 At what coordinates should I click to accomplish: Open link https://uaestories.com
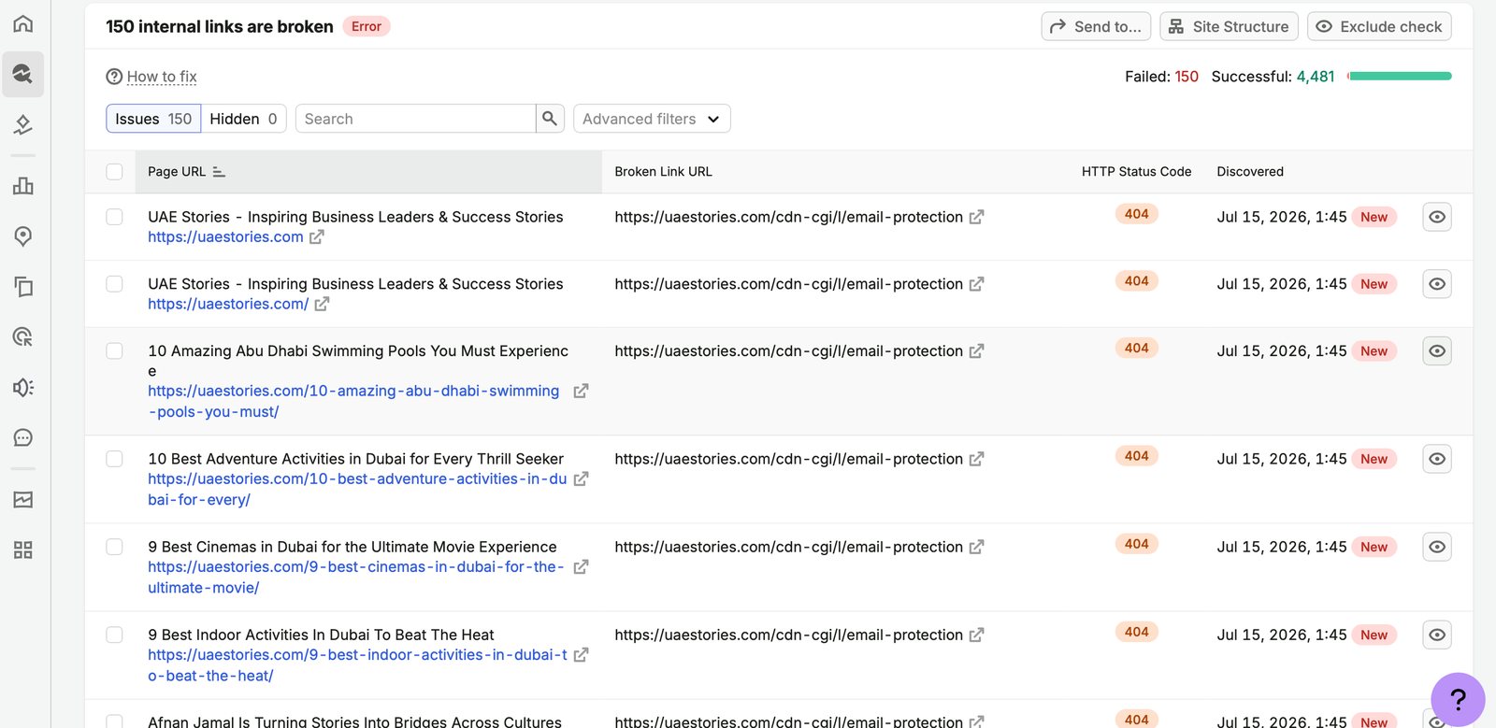(225, 237)
